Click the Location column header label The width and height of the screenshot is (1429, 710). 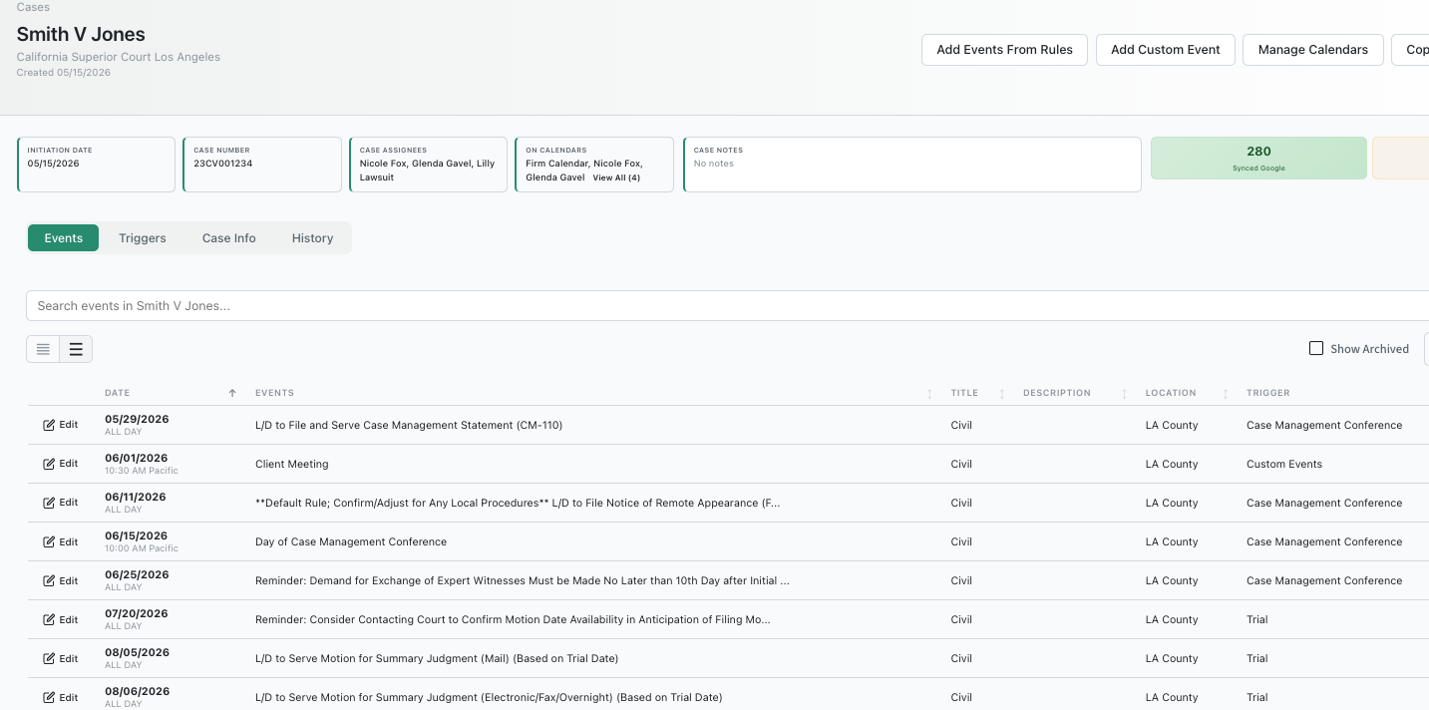pyautogui.click(x=1171, y=393)
